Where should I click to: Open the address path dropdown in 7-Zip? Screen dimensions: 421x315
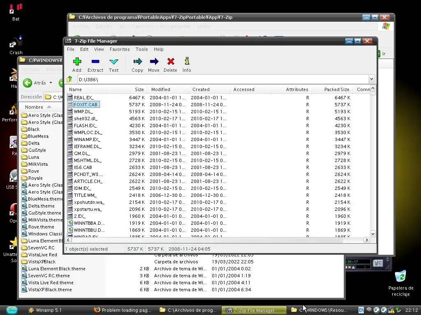point(371,79)
